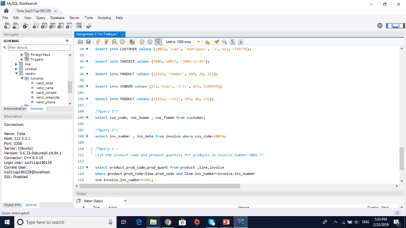Viewport: 406px width, 228px height.
Task: Toggle continue on error for script execution
Action: (x=132, y=42)
